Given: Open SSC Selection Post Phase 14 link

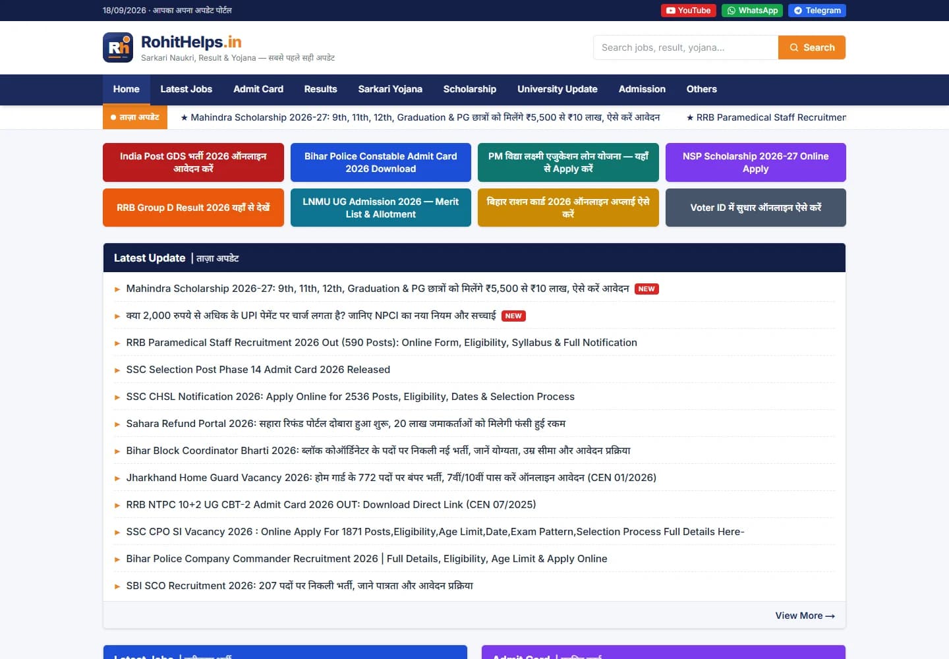Looking at the screenshot, I should (x=258, y=370).
